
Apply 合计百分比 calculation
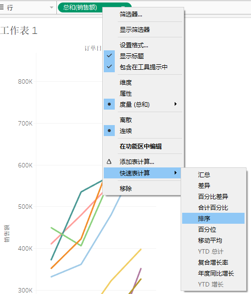click(x=213, y=207)
